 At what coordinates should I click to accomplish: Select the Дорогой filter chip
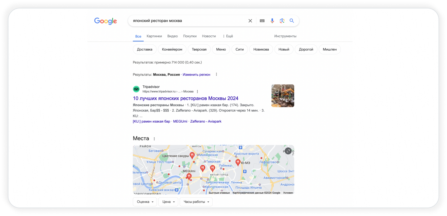306,49
